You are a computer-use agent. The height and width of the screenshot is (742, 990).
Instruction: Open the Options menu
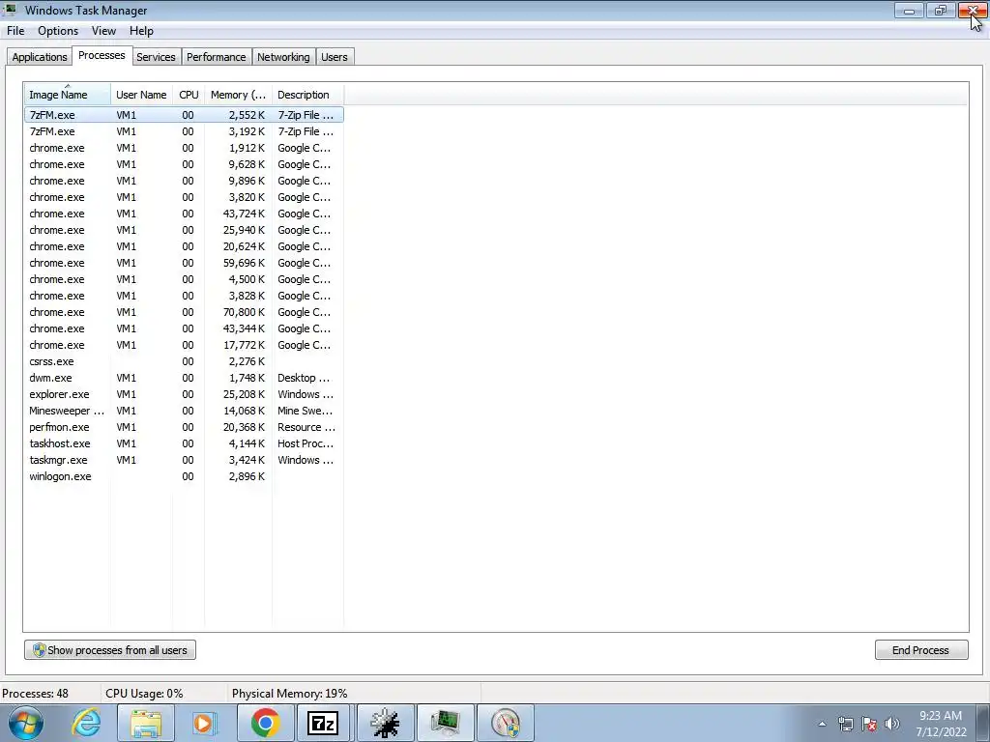point(58,31)
